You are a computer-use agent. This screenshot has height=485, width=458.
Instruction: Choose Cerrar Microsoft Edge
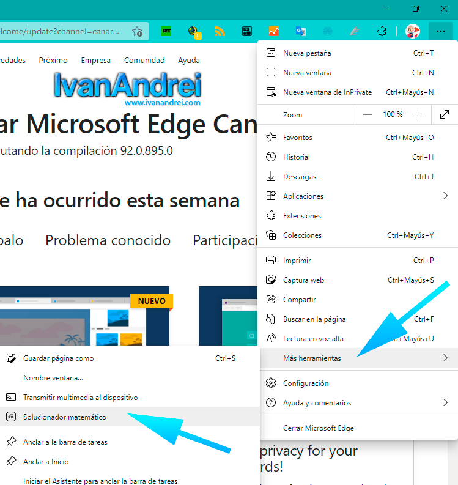click(x=358, y=428)
